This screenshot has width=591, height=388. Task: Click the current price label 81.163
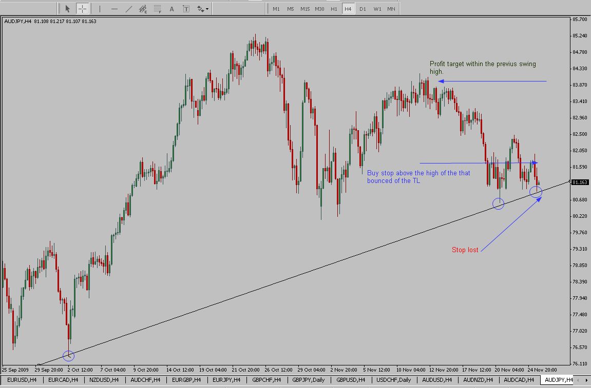pos(579,182)
